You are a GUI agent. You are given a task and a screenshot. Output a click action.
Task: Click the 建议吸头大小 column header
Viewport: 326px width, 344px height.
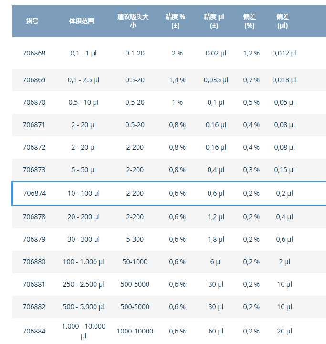(x=133, y=21)
